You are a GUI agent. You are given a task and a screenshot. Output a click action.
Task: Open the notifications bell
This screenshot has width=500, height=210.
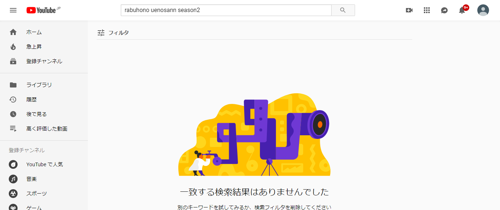pyautogui.click(x=462, y=10)
